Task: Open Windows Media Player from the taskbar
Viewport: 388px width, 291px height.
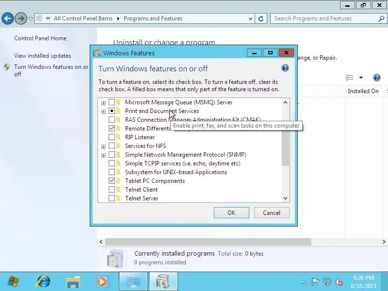Action: point(102,282)
